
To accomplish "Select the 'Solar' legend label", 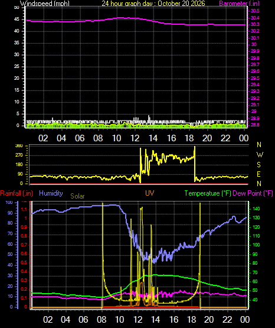I will (77, 196).
